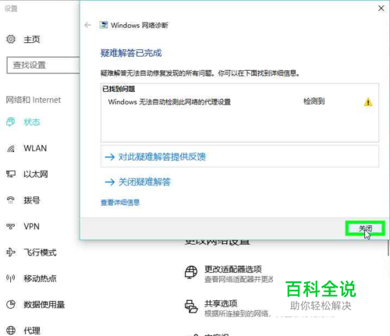Open VPN settings page
The image size is (390, 336).
[x=31, y=226]
